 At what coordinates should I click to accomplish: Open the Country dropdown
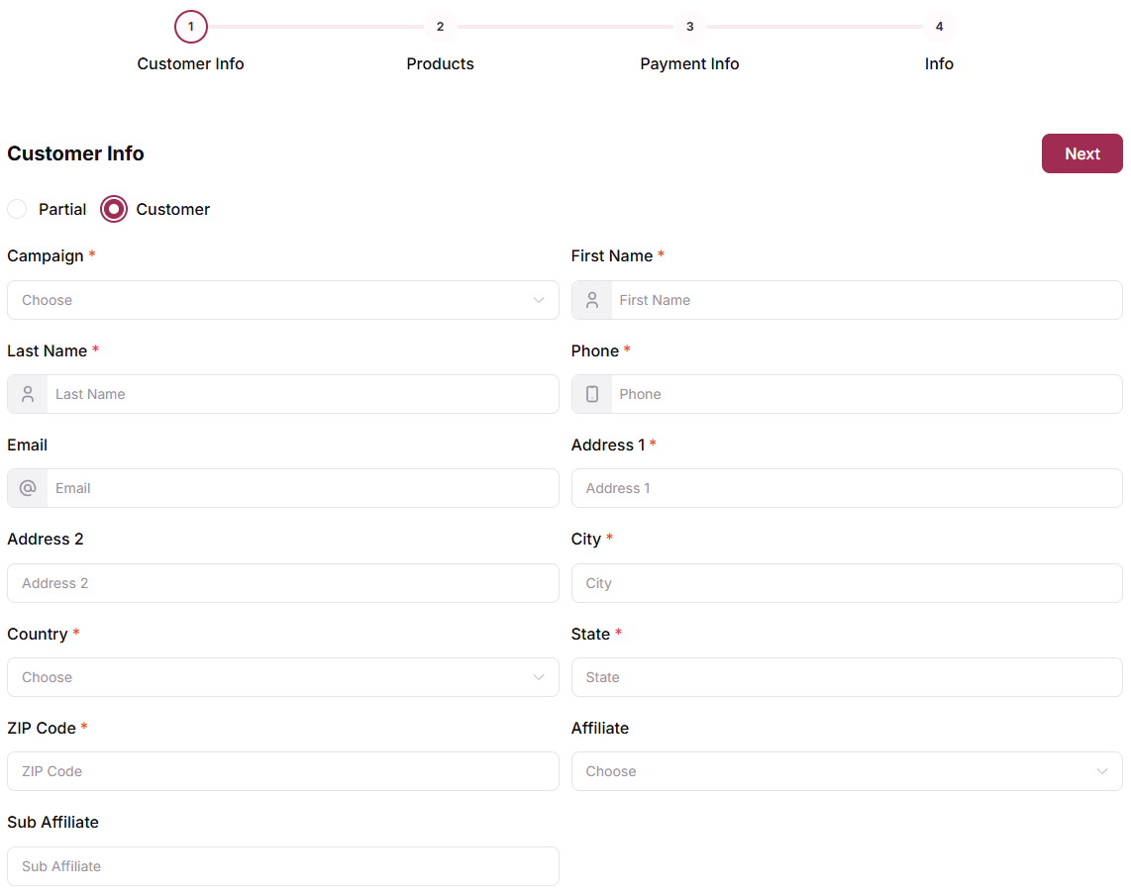click(x=283, y=677)
